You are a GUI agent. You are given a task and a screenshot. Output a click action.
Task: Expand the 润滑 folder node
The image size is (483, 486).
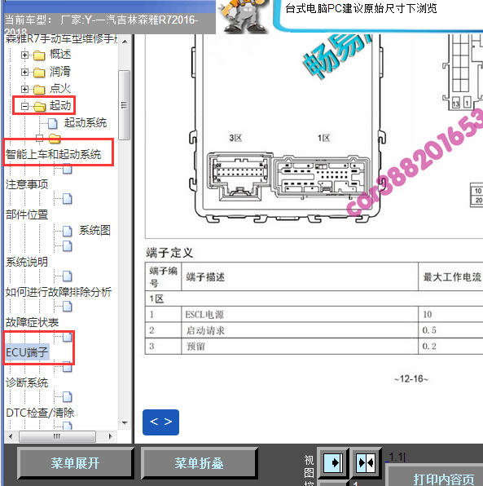24,73
